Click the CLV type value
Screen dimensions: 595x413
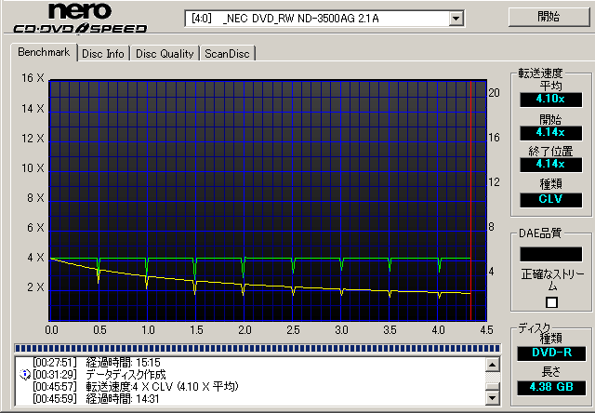[550, 199]
